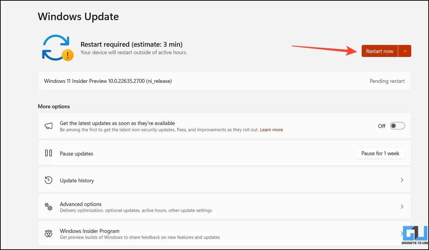This screenshot has width=429, height=250.
Task: Click the Advanced options label
Action: pyautogui.click(x=81, y=204)
